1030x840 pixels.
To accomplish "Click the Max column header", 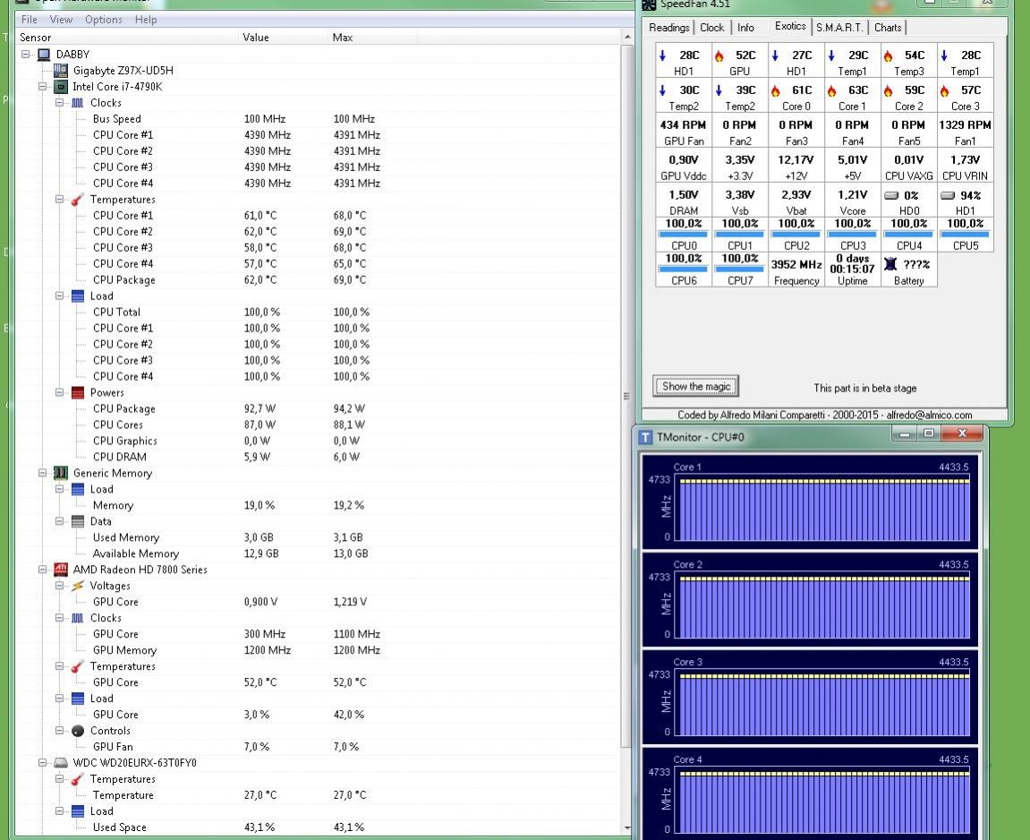I will [x=372, y=38].
